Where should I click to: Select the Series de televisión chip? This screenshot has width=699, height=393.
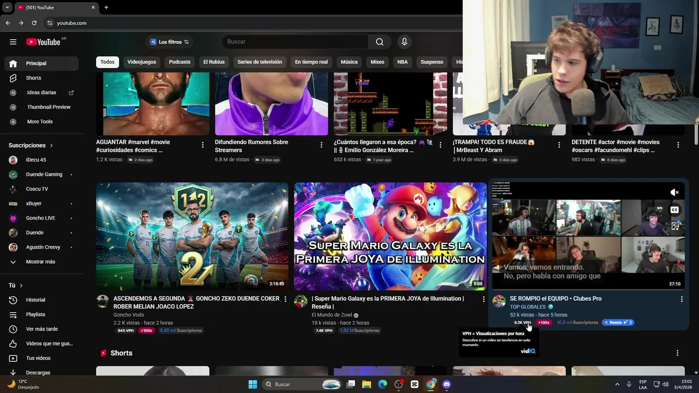pyautogui.click(x=260, y=62)
